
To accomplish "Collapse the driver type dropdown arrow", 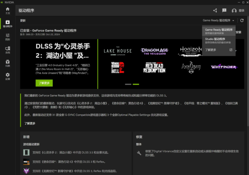I will click(233, 20).
